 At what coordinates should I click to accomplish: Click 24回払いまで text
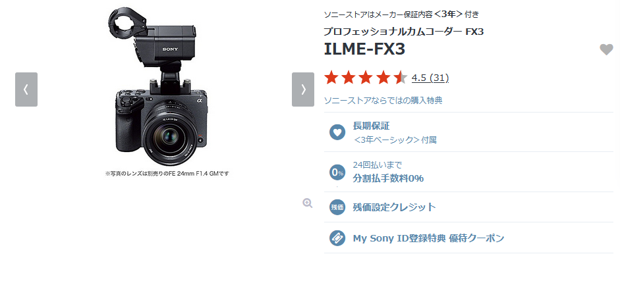pyautogui.click(x=378, y=165)
